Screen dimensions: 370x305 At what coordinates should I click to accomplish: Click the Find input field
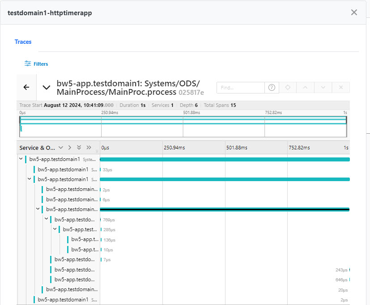[x=240, y=88]
